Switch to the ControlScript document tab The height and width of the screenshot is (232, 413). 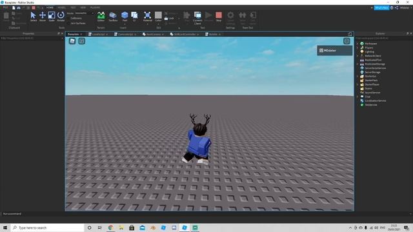[x=125, y=34]
